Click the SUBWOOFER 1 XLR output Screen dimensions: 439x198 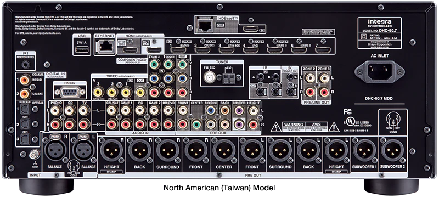pos(365,150)
